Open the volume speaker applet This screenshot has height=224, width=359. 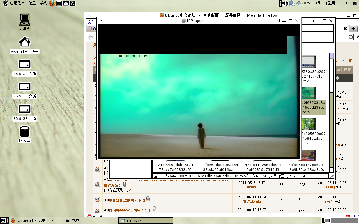point(285,3)
